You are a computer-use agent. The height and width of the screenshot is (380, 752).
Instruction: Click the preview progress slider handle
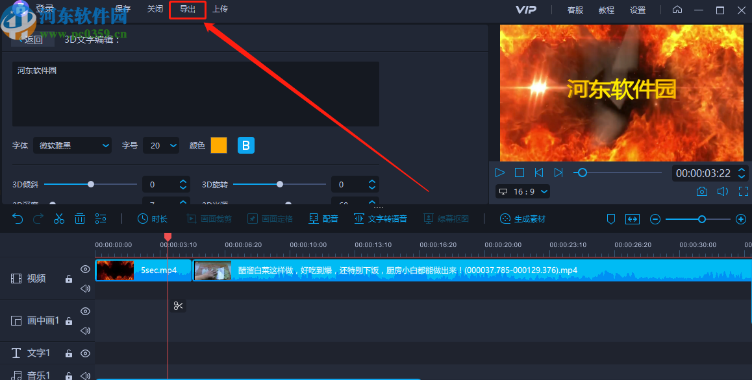pyautogui.click(x=583, y=172)
